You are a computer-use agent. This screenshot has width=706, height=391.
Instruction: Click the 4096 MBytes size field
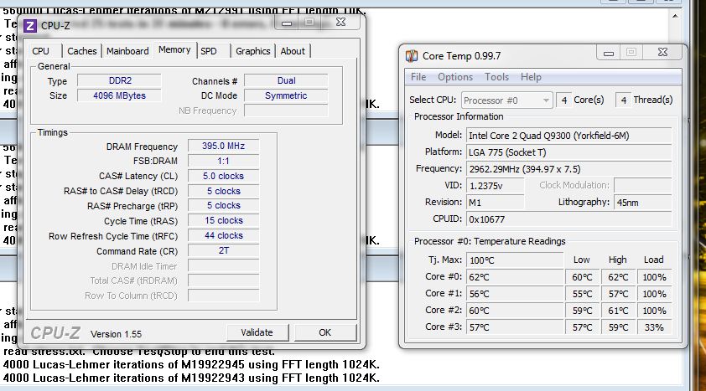coord(120,95)
